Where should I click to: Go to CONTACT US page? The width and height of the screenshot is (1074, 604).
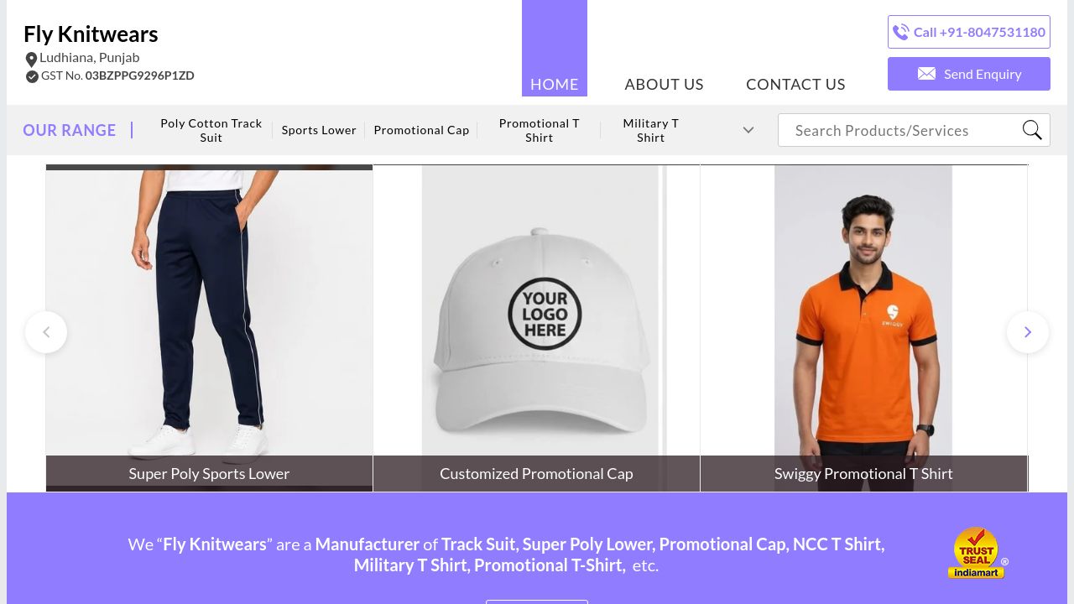click(x=795, y=84)
